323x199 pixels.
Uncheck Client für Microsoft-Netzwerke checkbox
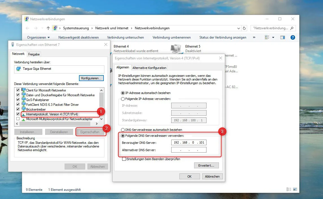tap(18, 90)
